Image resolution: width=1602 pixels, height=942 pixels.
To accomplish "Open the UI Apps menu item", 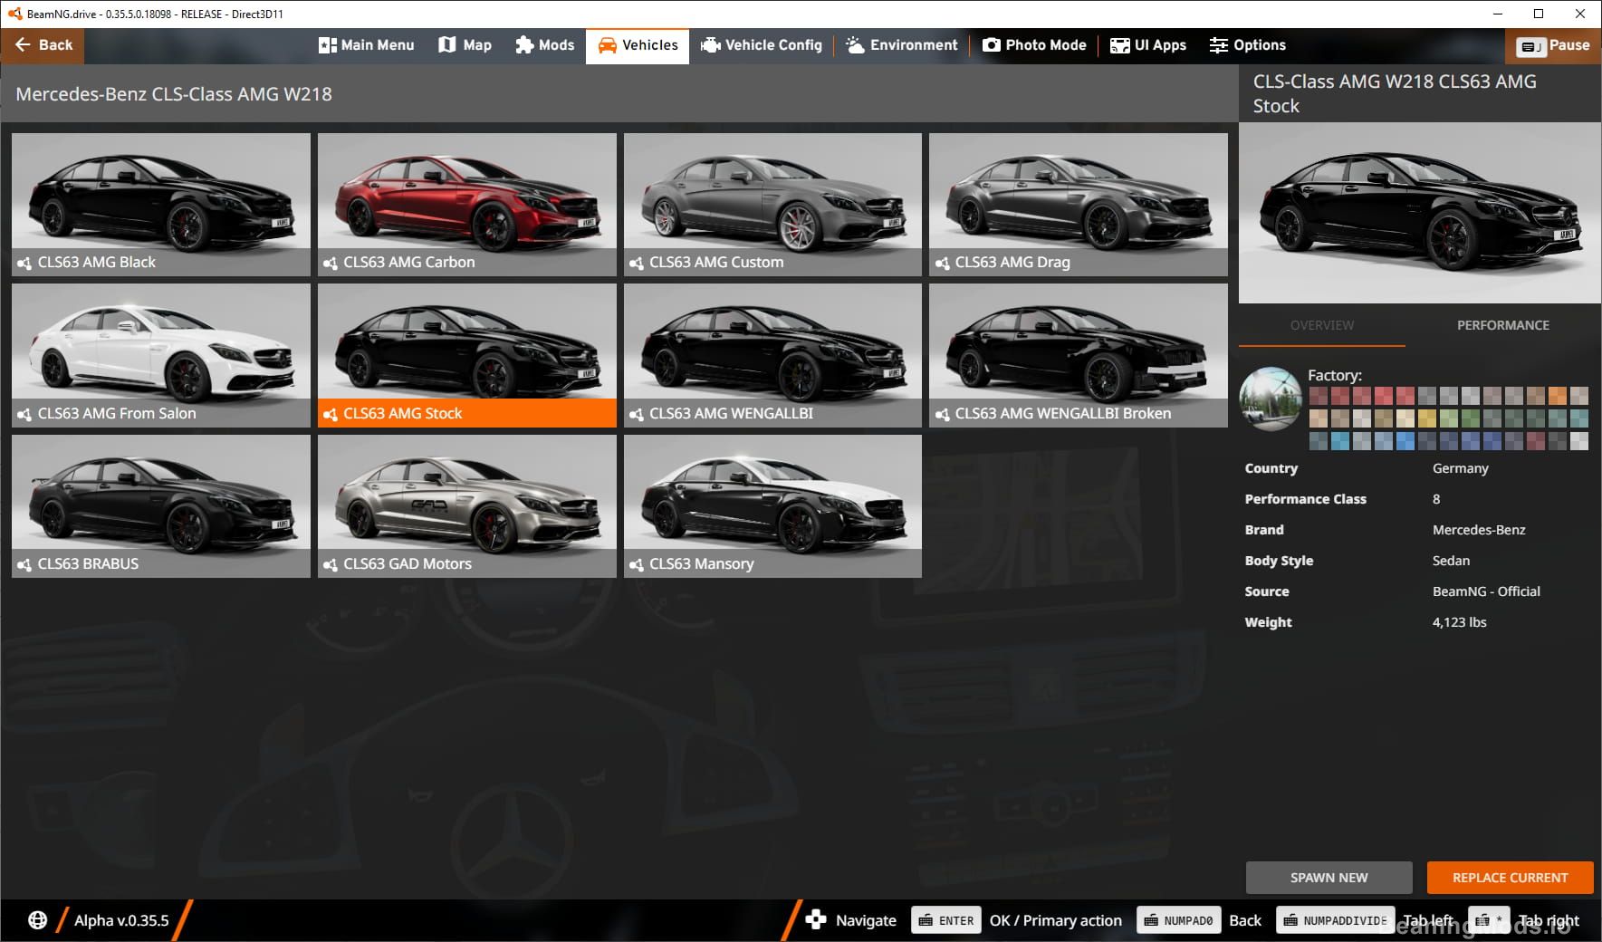I will 1148,45.
